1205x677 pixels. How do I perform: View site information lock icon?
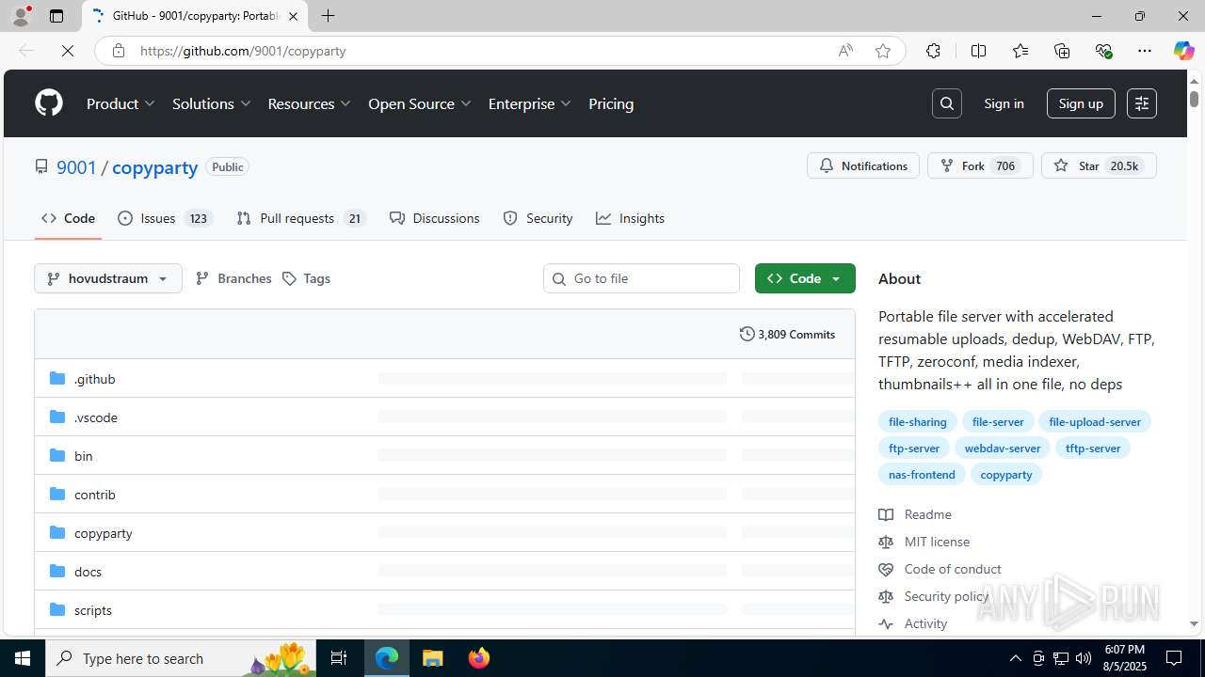click(119, 51)
